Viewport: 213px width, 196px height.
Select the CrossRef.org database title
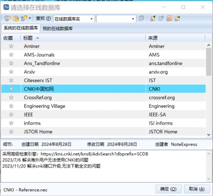(x=38, y=97)
